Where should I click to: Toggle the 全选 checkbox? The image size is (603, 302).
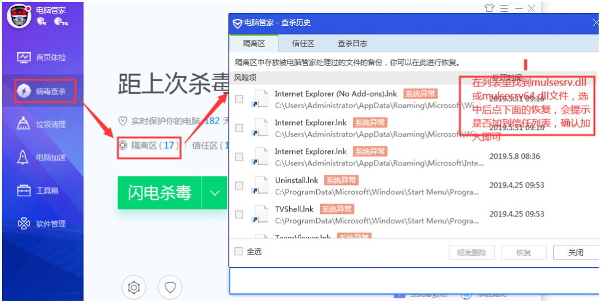pos(239,252)
